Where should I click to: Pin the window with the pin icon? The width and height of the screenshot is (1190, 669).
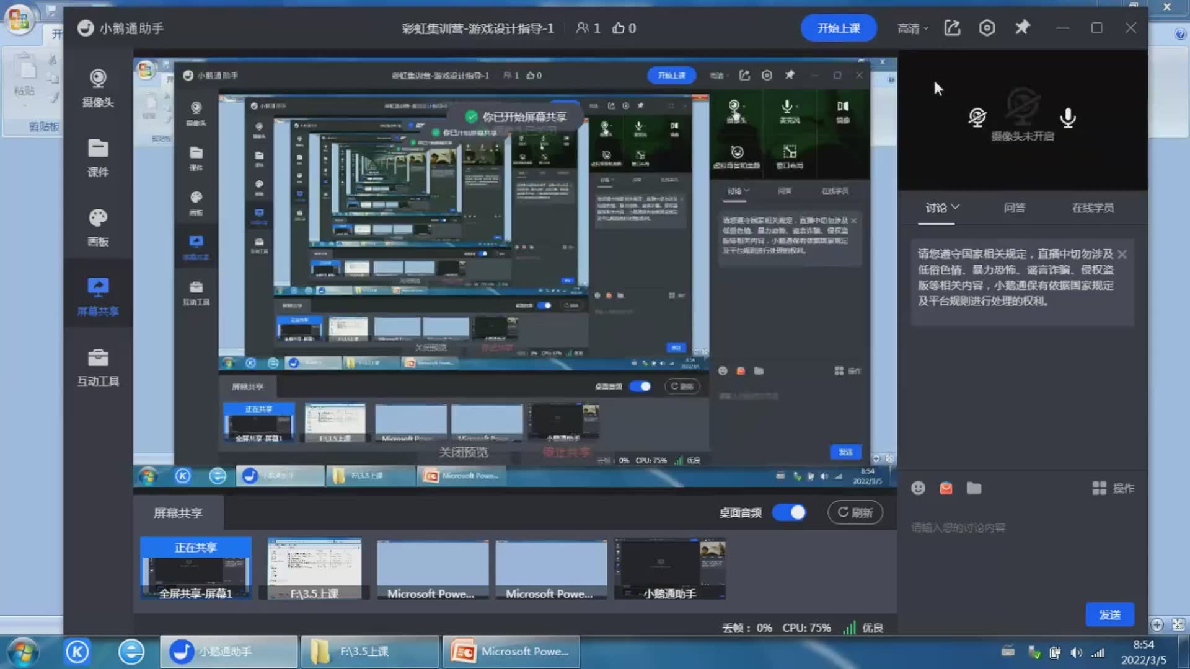coord(1023,27)
